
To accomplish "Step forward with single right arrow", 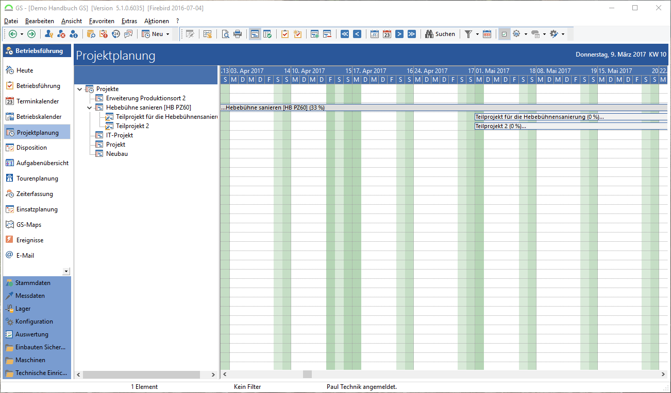I will pyautogui.click(x=399, y=34).
